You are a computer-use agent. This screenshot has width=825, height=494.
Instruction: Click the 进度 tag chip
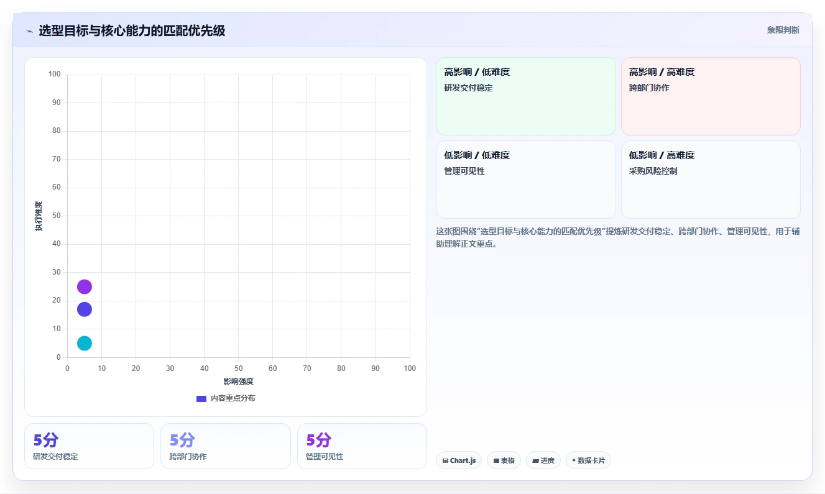[543, 460]
